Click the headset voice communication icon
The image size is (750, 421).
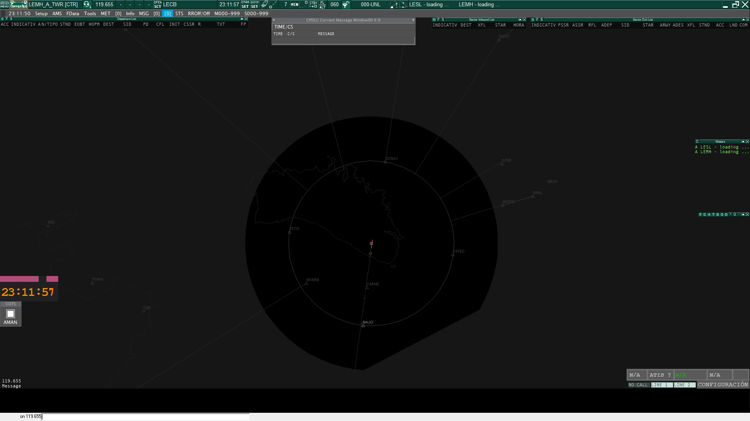[87, 5]
